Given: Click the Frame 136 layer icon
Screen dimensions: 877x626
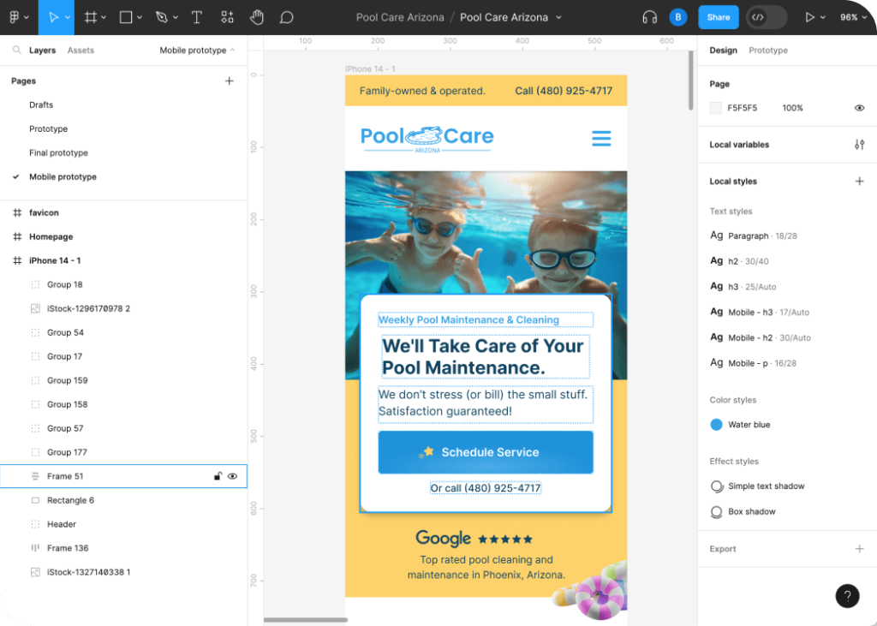Looking at the screenshot, I should click(x=35, y=548).
